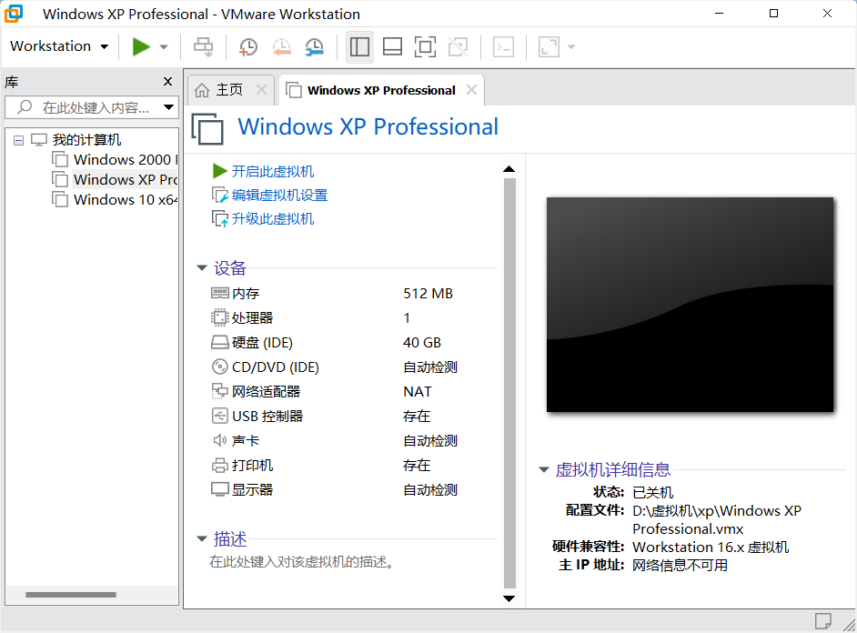Collapse the 虚拟机详细信息 section
Image resolution: width=857 pixels, height=633 pixels.
click(544, 470)
